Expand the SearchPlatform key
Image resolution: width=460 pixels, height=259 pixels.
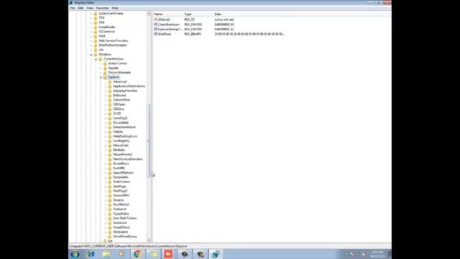106,173
